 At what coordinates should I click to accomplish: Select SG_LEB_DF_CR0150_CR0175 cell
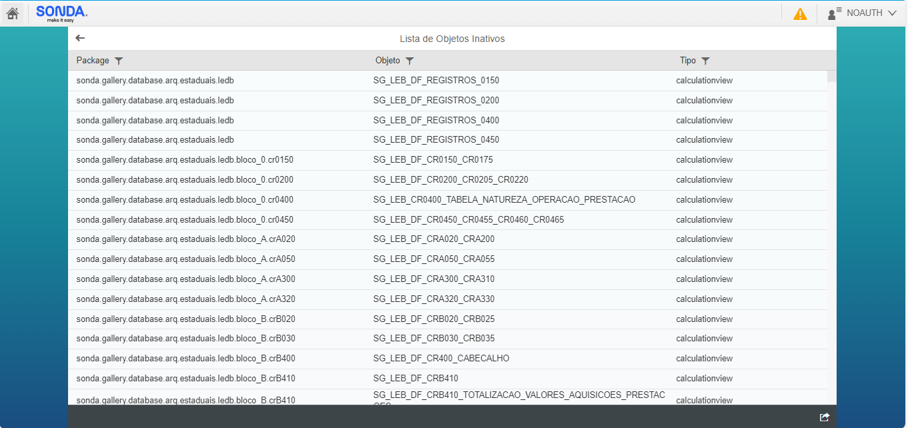[433, 160]
